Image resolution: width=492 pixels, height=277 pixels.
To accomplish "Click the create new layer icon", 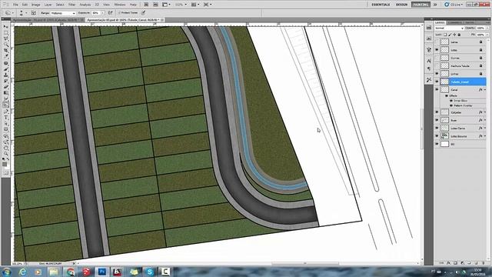I will (476, 263).
